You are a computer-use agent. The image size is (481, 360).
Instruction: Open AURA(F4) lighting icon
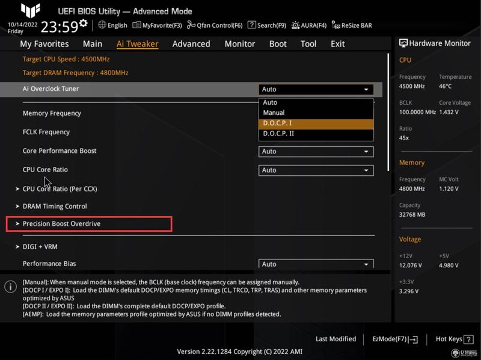click(x=295, y=25)
